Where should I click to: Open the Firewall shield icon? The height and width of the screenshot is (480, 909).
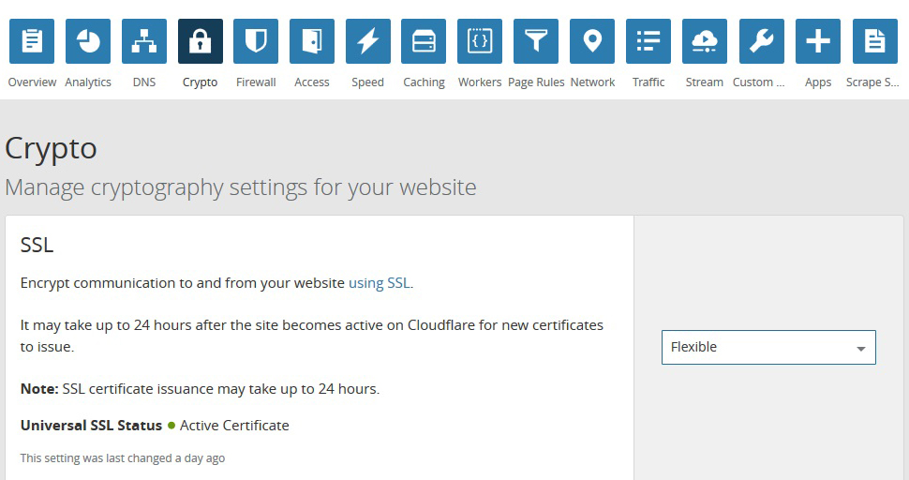256,41
